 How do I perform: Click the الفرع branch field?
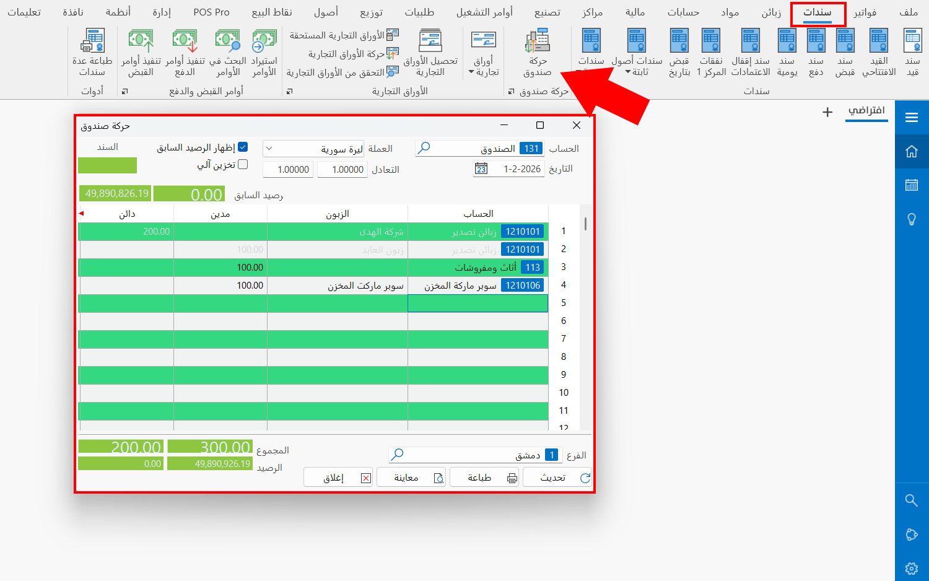click(474, 455)
